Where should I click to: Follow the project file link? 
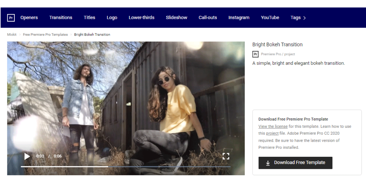tap(272, 133)
